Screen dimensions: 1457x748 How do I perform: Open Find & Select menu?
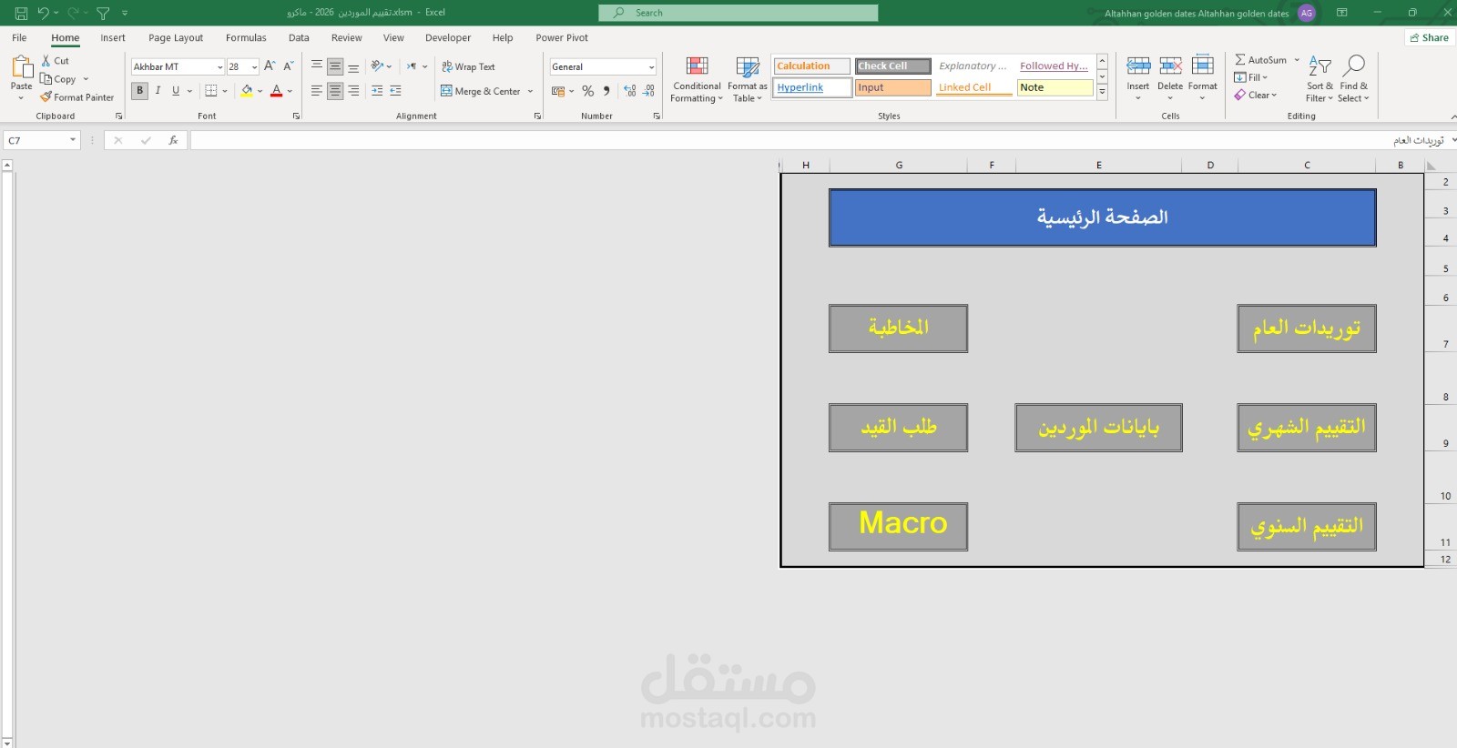(x=1354, y=79)
